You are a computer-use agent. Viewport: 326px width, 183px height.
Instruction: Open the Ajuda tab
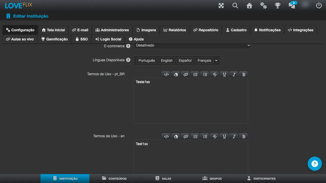[x=136, y=39]
